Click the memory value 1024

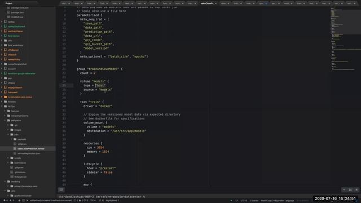pyautogui.click(x=105, y=152)
